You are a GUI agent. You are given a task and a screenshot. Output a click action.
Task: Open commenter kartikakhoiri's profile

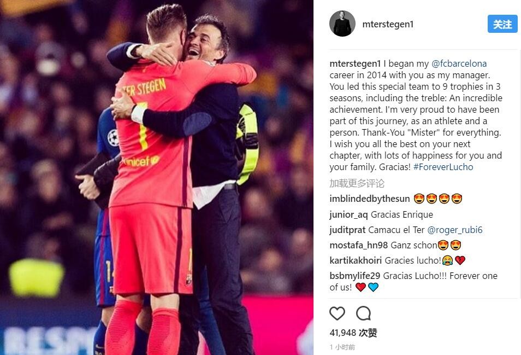tap(356, 260)
